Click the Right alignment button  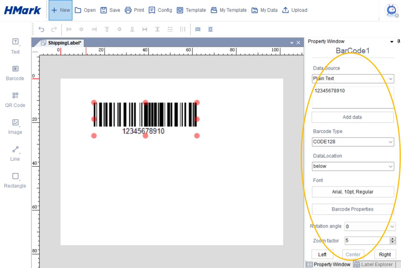click(385, 254)
